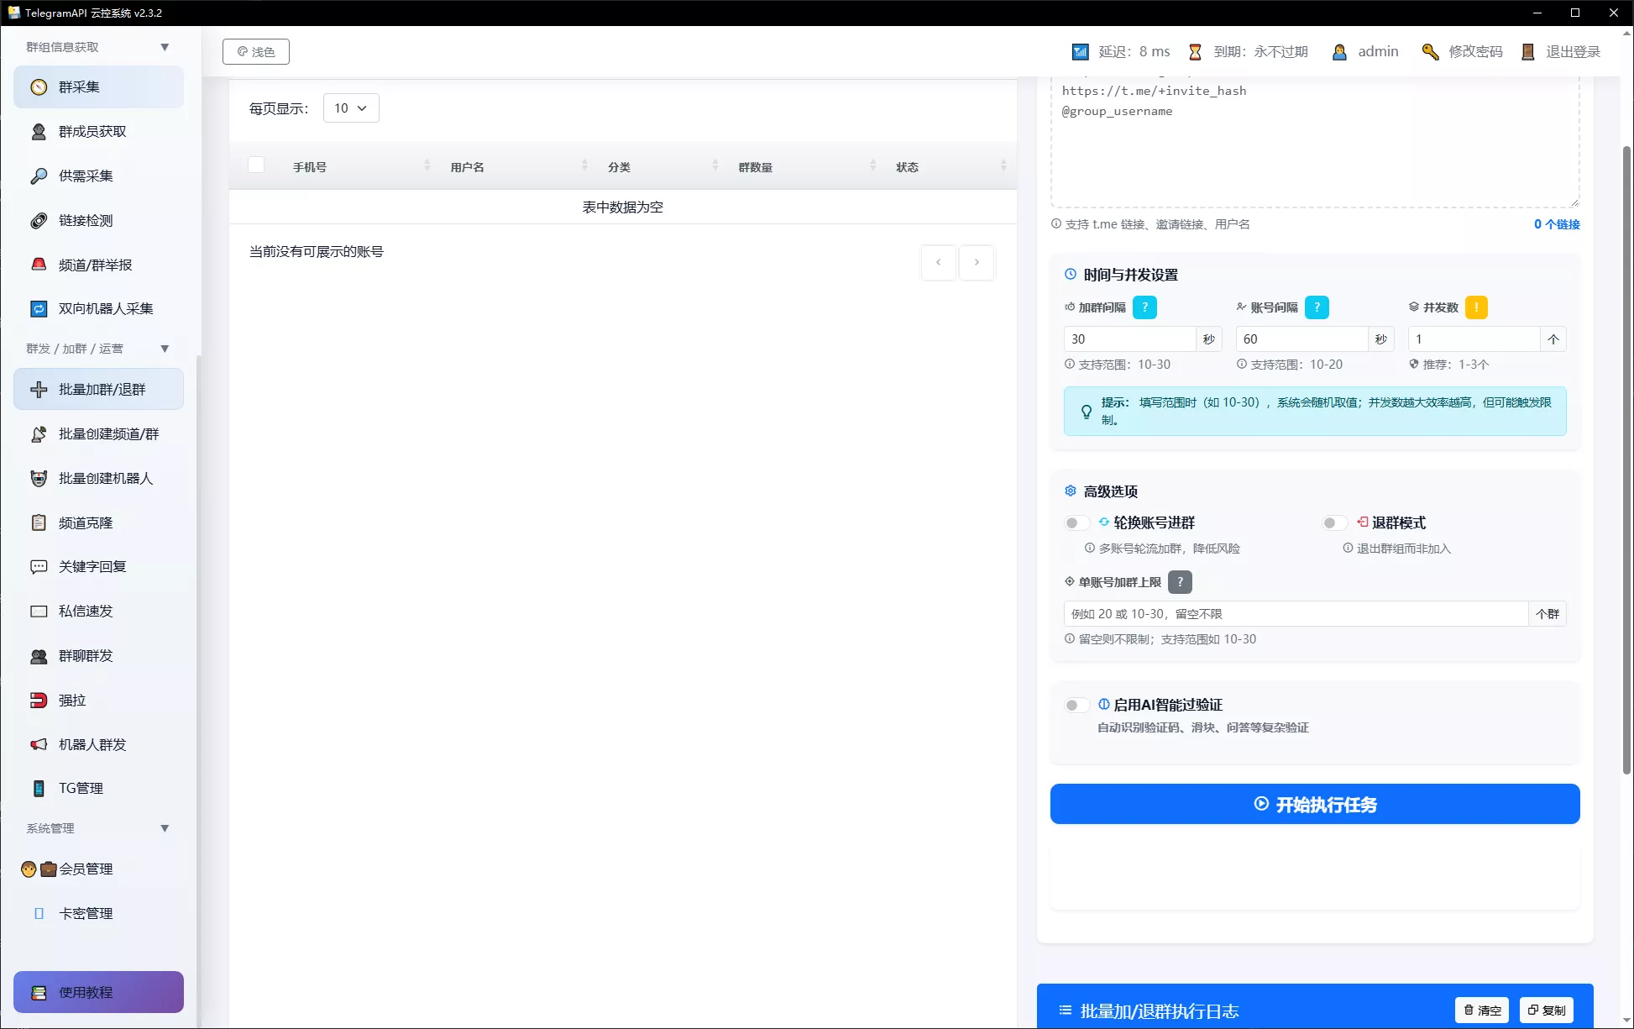Click the 账号间隔 seconds input

click(1301, 339)
